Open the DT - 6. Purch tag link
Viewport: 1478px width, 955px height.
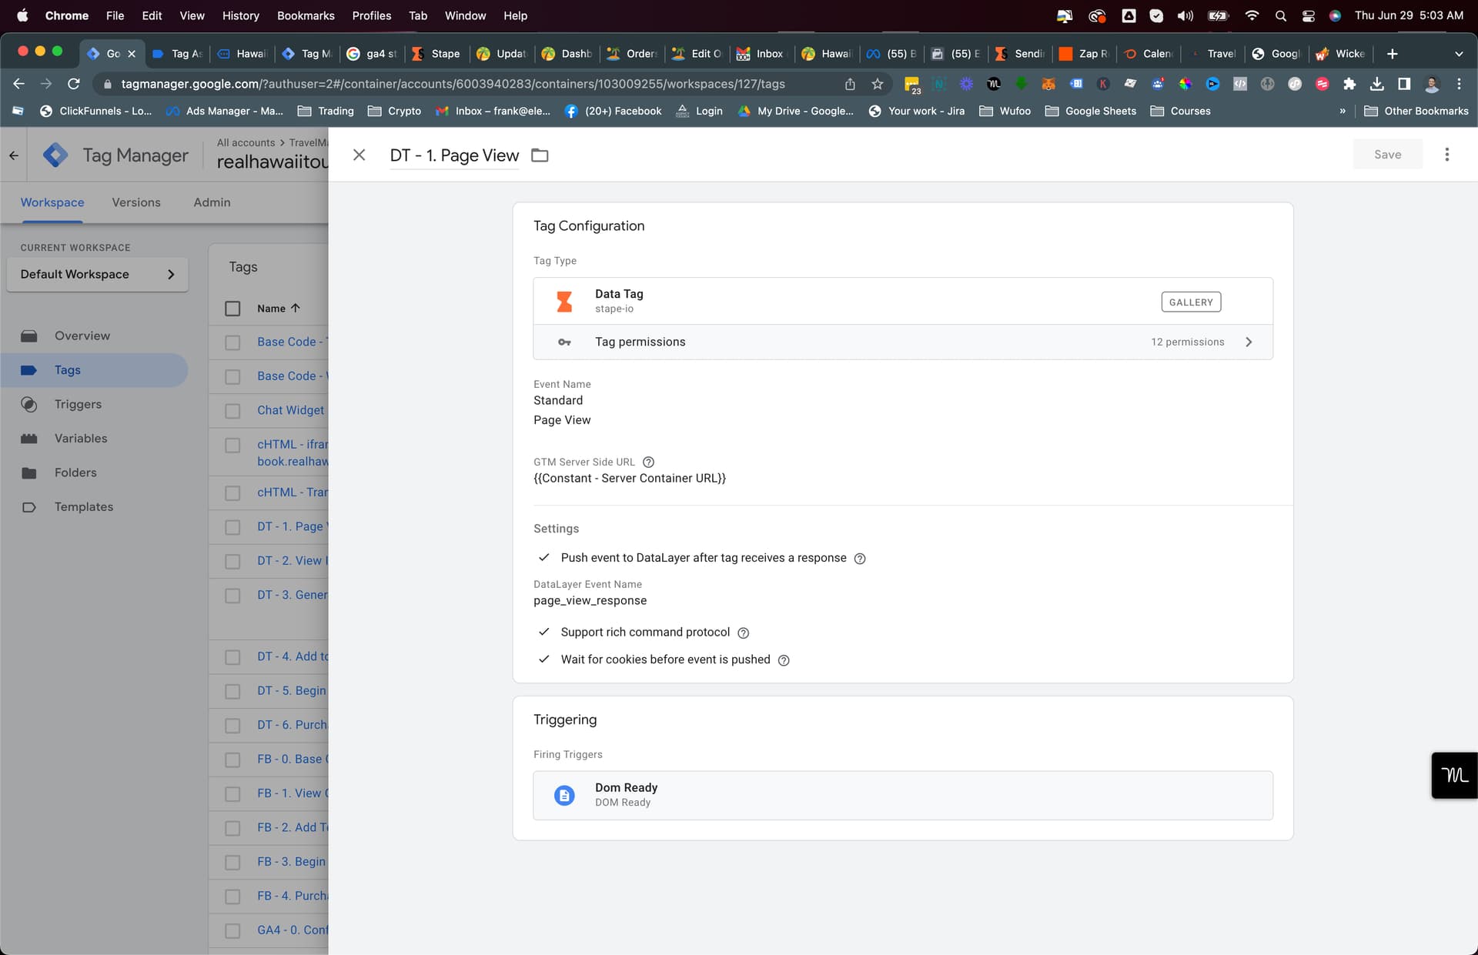click(293, 725)
